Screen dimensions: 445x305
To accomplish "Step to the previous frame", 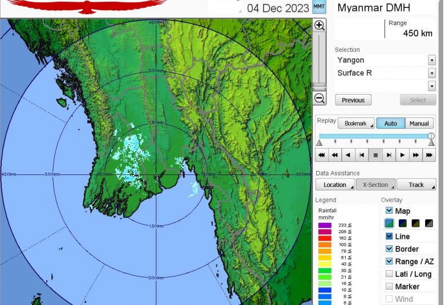I will coord(362,154).
